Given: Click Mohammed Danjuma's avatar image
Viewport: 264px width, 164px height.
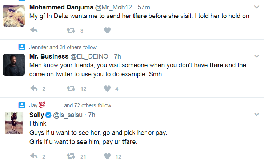Looking at the screenshot, I should point(14,16).
